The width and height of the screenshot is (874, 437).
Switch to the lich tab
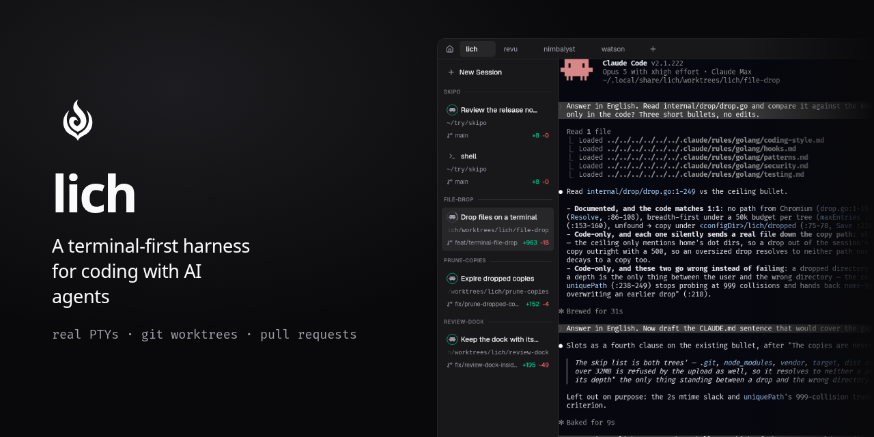pyautogui.click(x=477, y=49)
